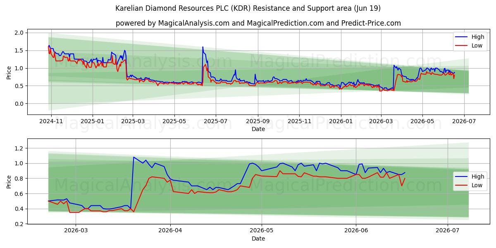Click the '-0.0' price tick on upper chart
Screen dimensions: 496x248
click(x=20, y=104)
